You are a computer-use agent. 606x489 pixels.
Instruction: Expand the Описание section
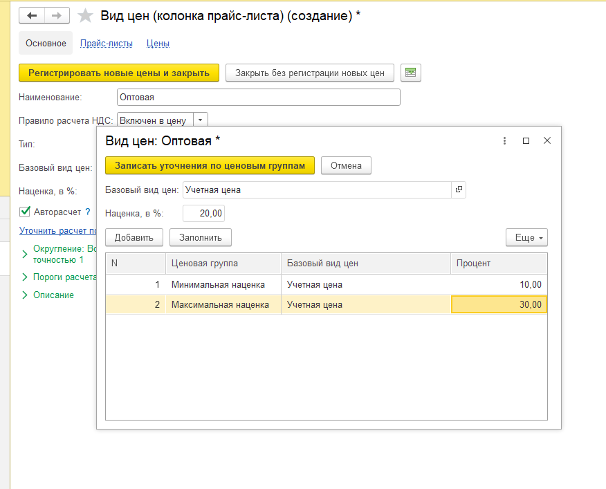pyautogui.click(x=25, y=295)
